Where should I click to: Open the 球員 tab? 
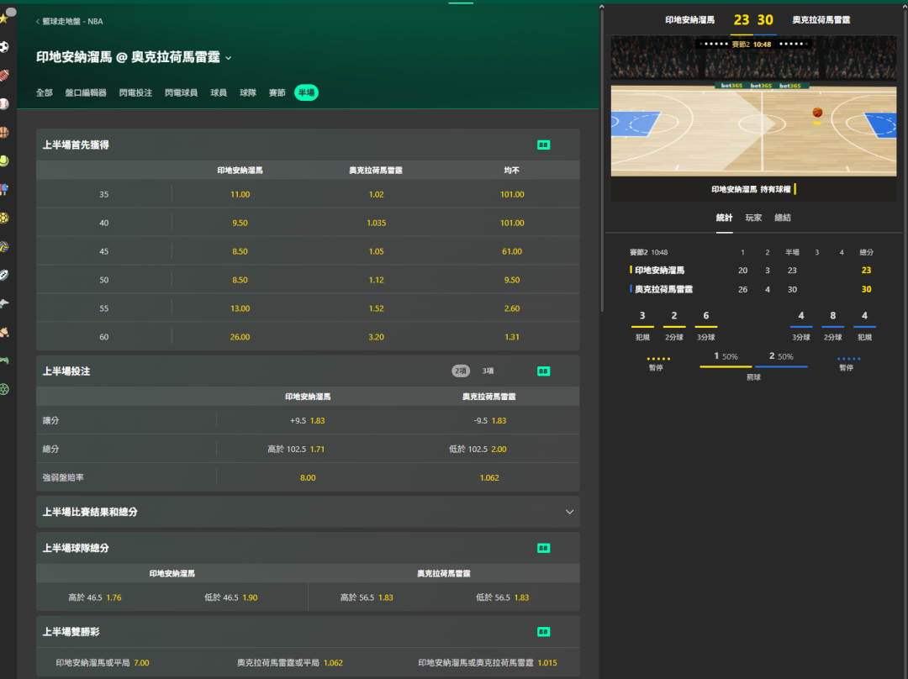tap(219, 92)
